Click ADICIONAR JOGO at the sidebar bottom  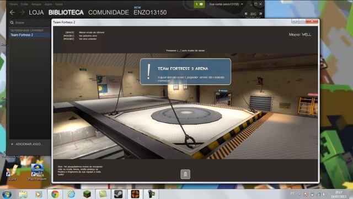(27, 144)
